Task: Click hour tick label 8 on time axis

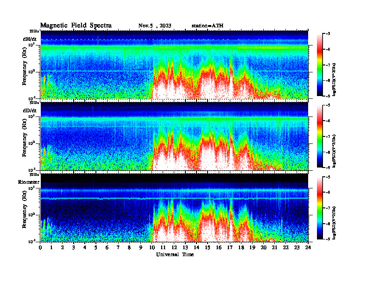Action: [130, 247]
